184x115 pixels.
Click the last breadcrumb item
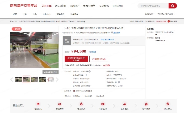click(x=81, y=22)
